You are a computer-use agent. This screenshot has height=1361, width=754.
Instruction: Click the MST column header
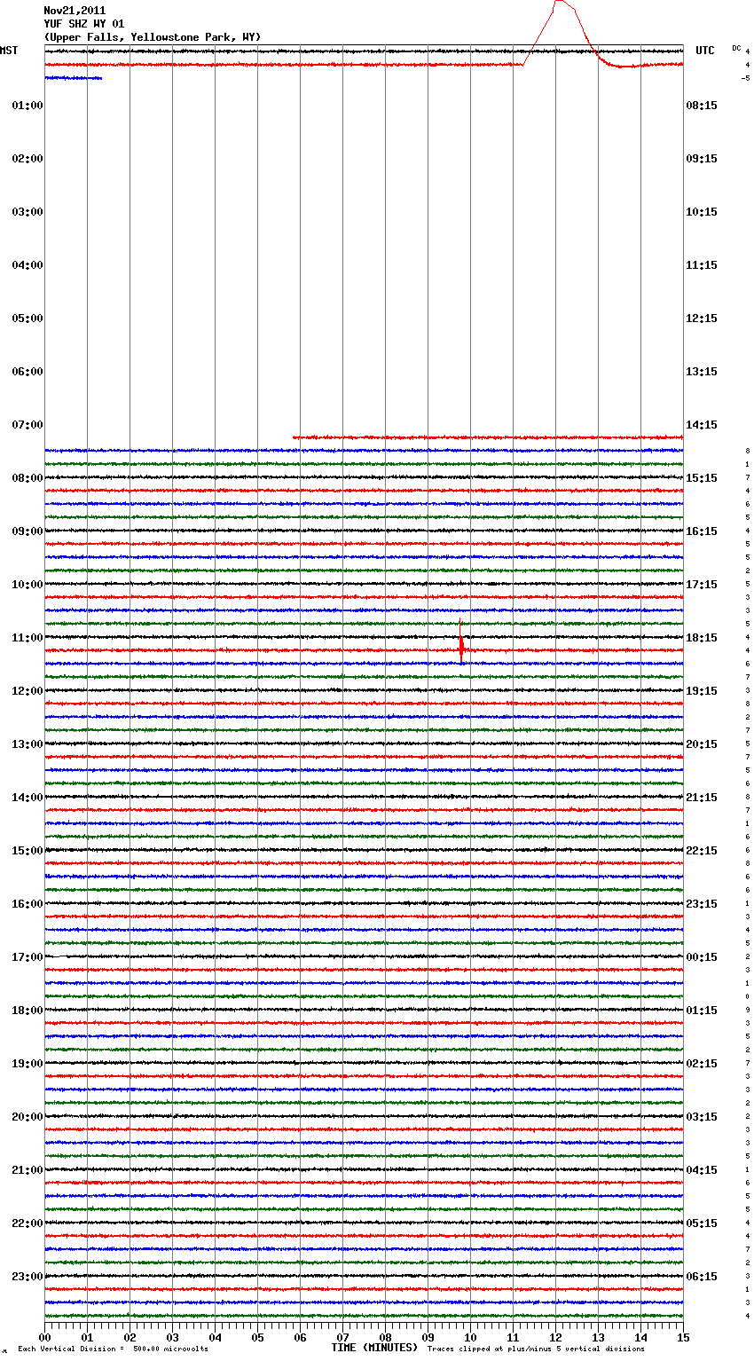(9, 51)
